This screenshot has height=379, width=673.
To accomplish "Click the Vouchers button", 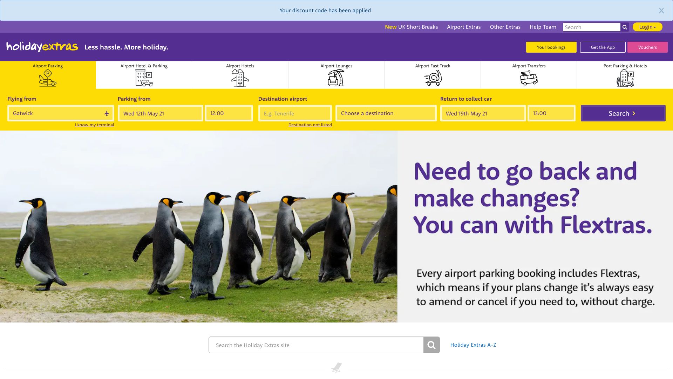I will tap(647, 47).
